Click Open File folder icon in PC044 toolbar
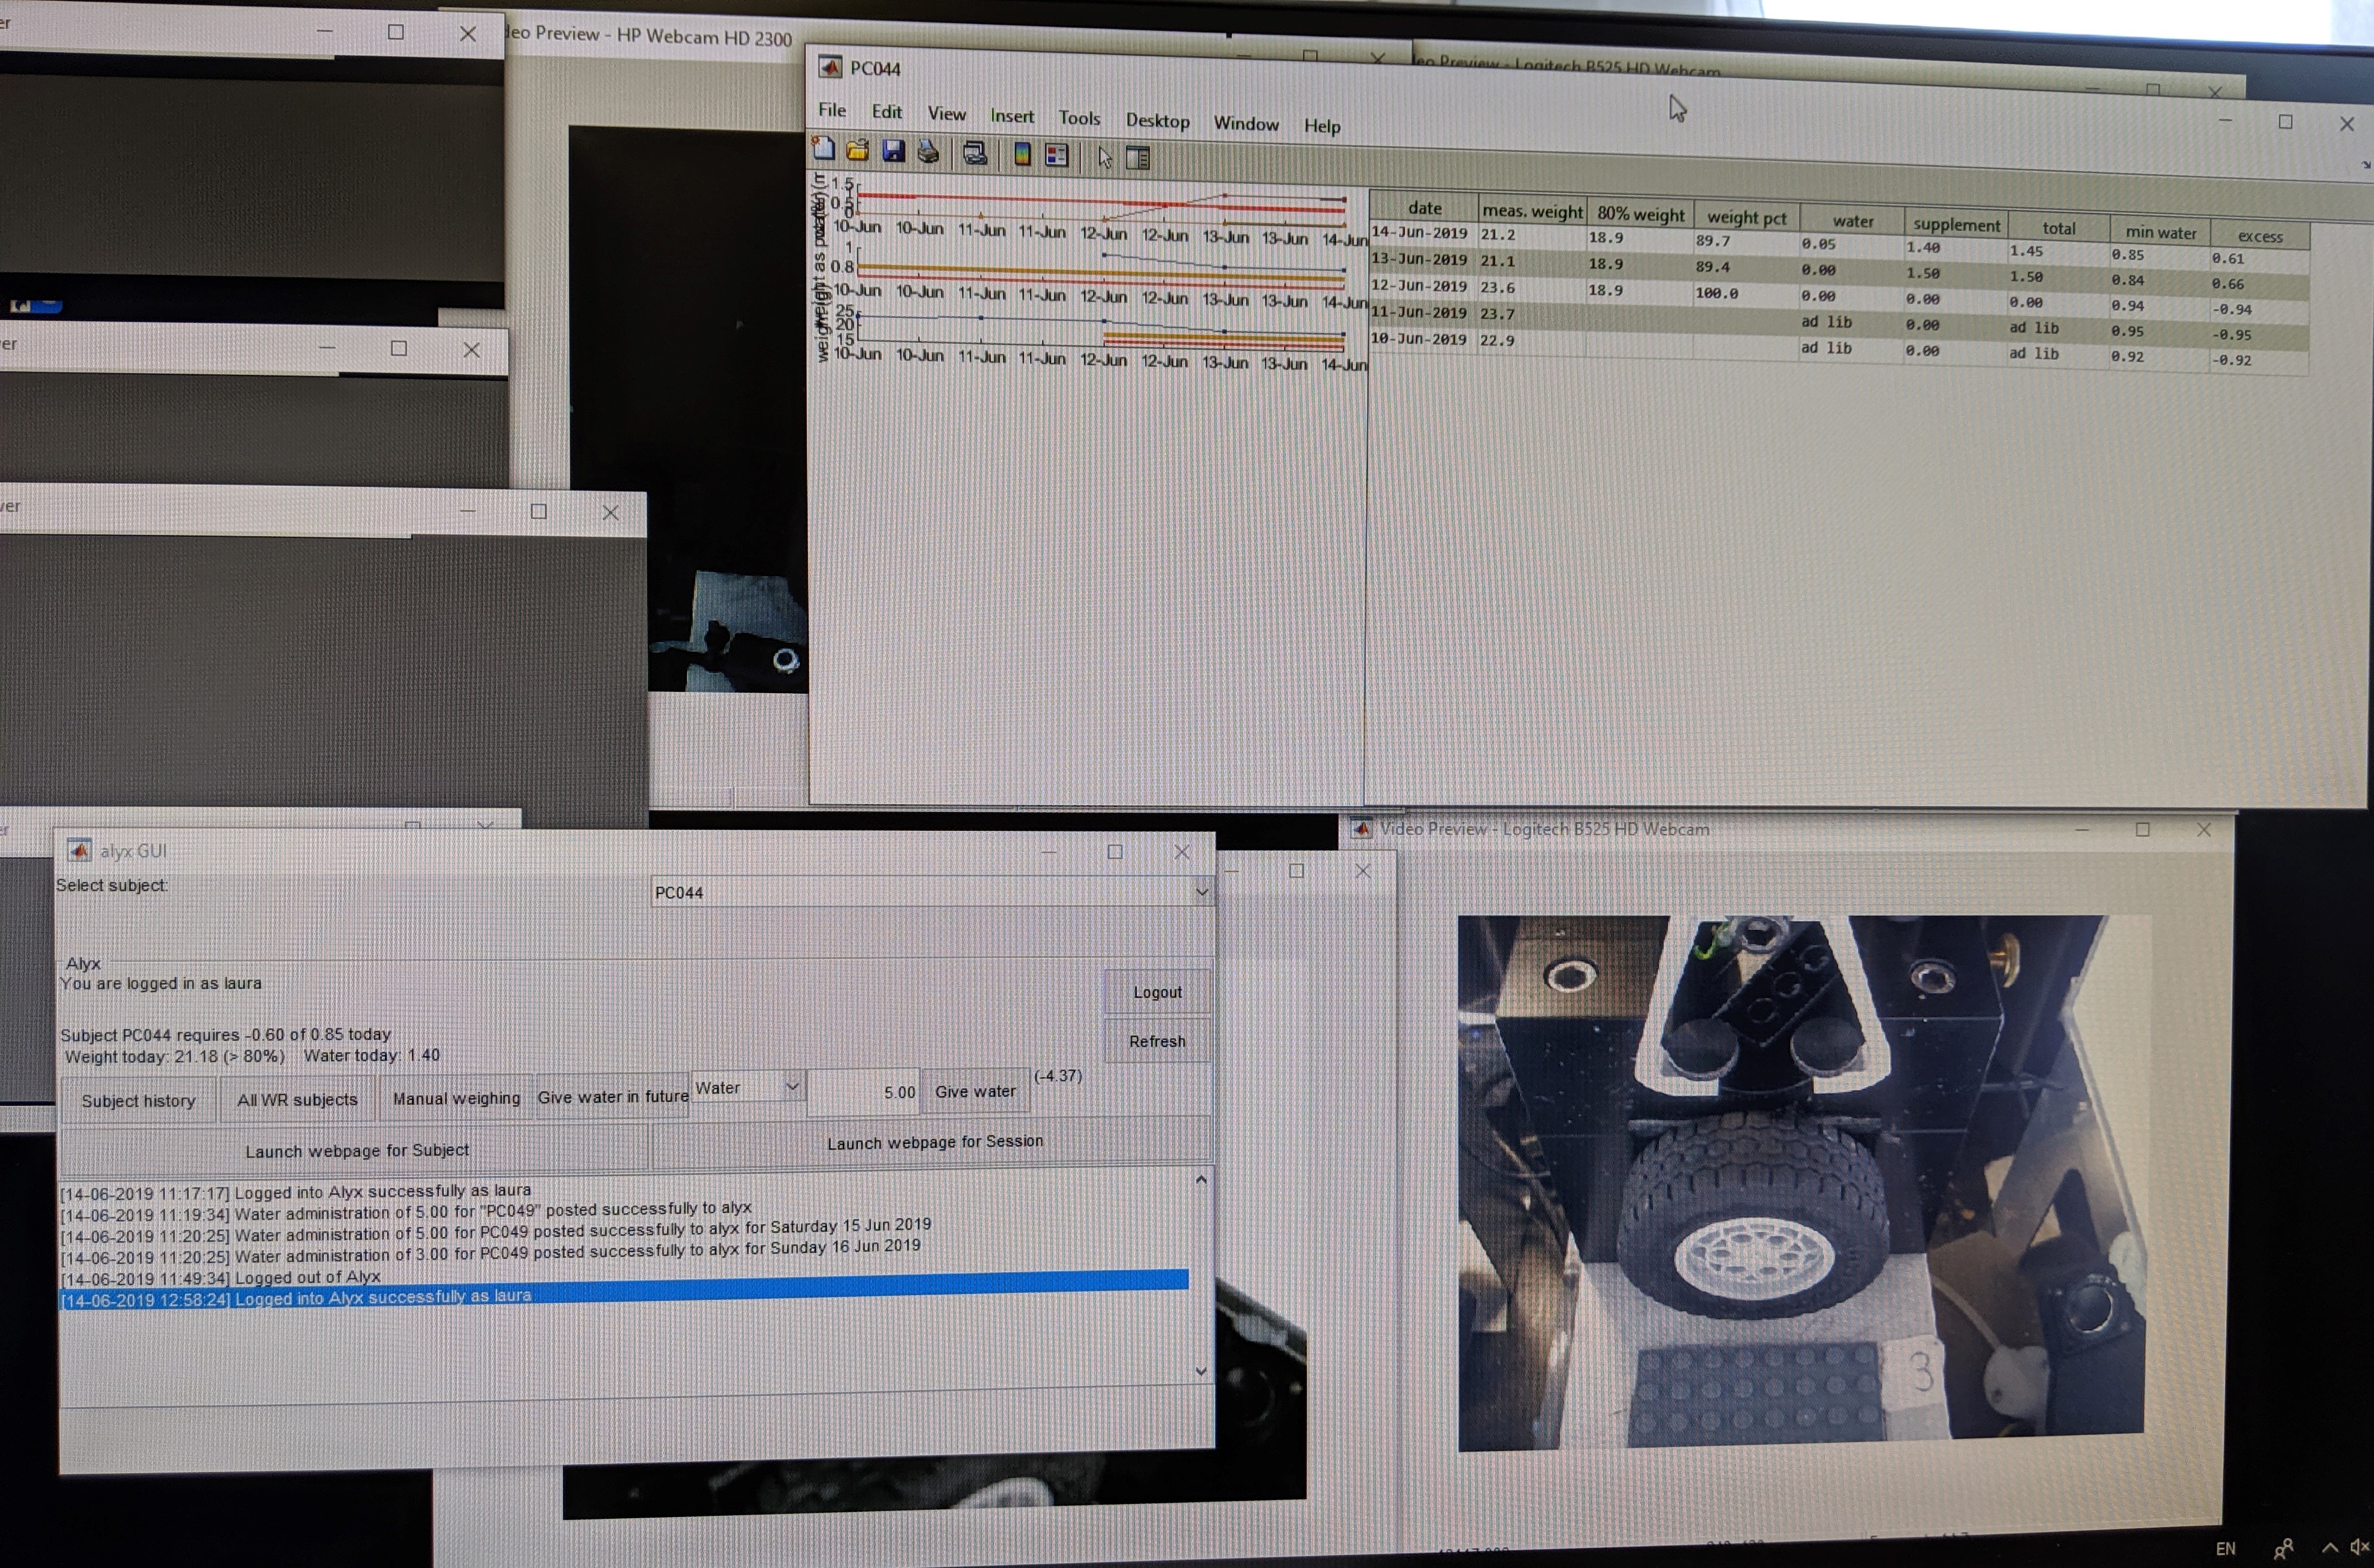 (x=857, y=150)
